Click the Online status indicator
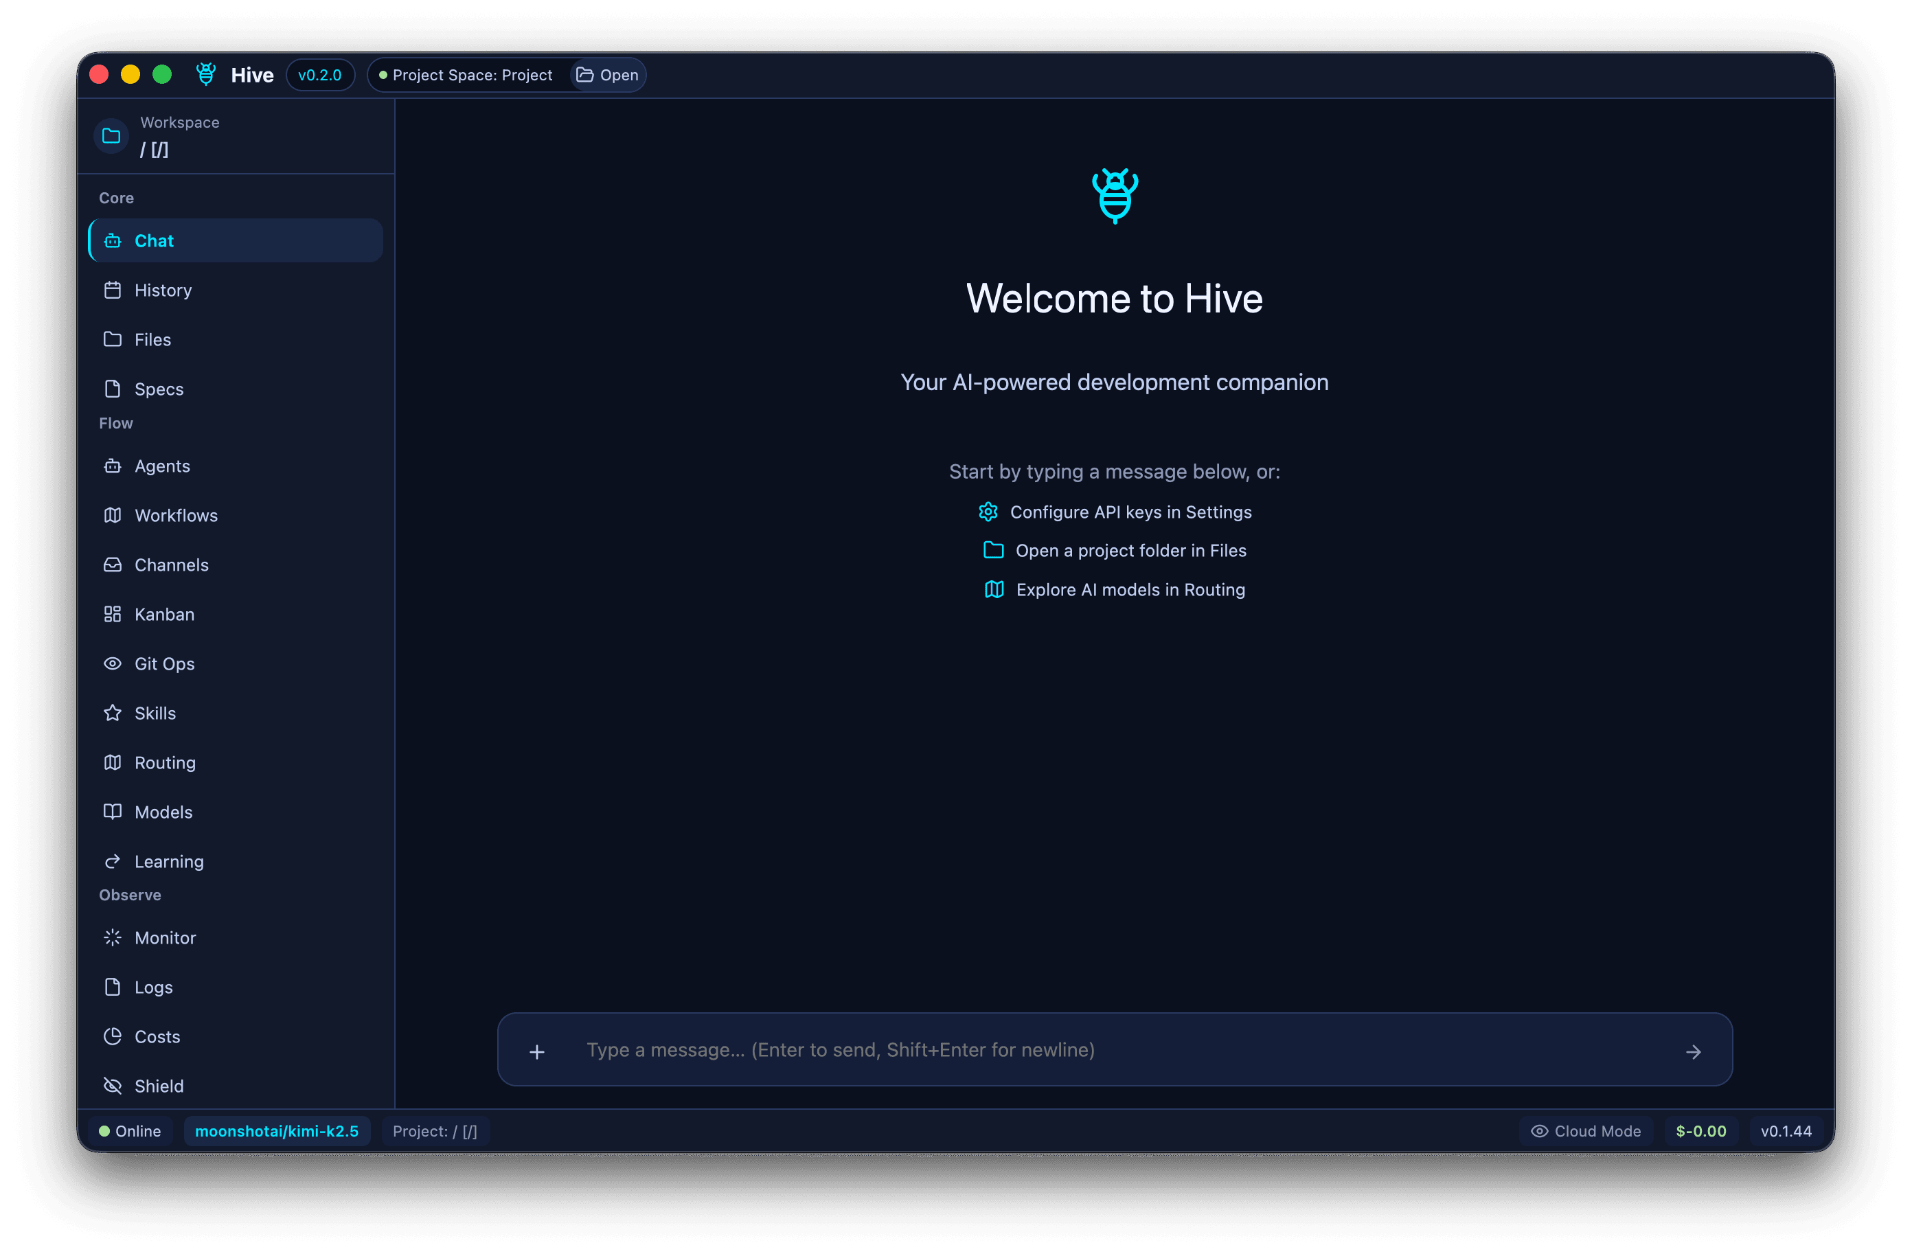Screen dimensions: 1912x1254 pos(130,1130)
